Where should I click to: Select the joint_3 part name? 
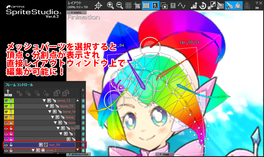coord(51,150)
